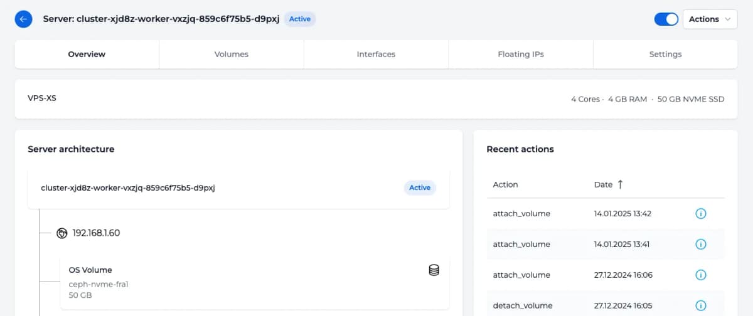Select the Settings tab
This screenshot has height=316, width=753.
pyautogui.click(x=665, y=55)
